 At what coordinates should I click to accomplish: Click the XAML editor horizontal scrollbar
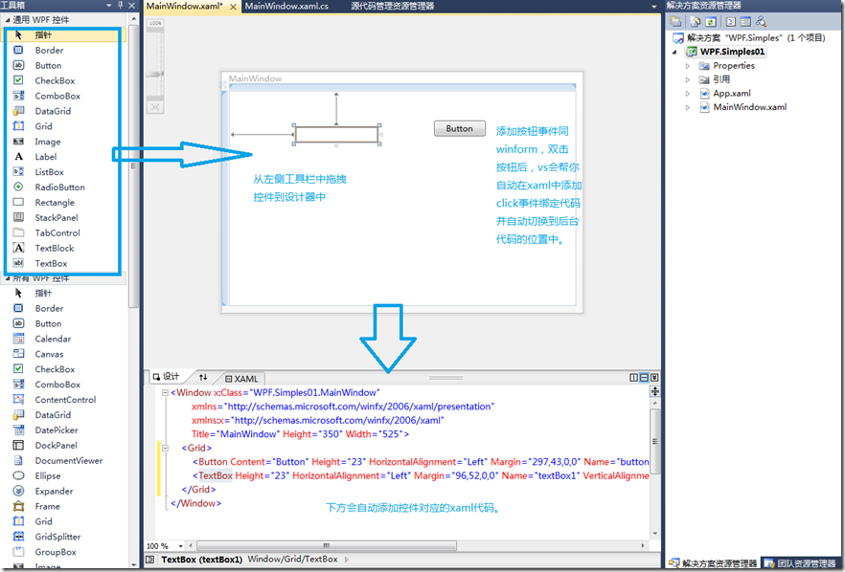[327, 545]
